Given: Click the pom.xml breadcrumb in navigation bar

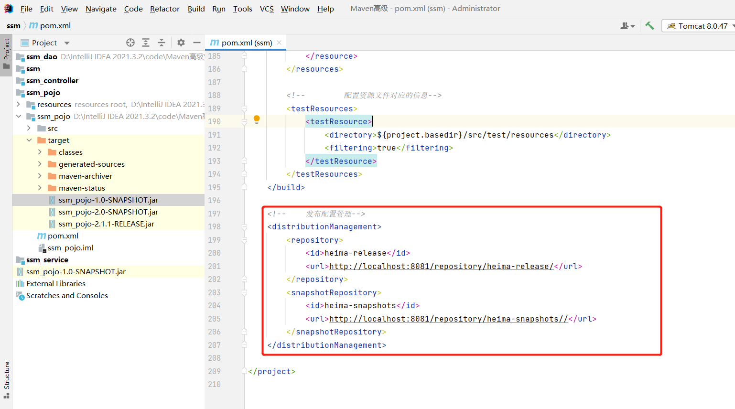Looking at the screenshot, I should tap(50, 26).
